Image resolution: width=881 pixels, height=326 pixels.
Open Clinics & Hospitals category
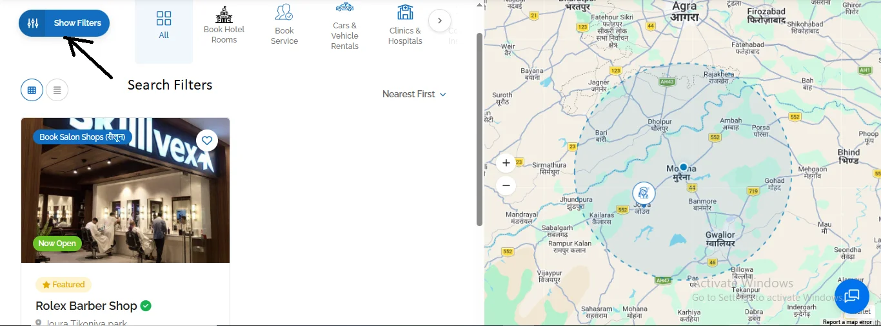(x=405, y=26)
